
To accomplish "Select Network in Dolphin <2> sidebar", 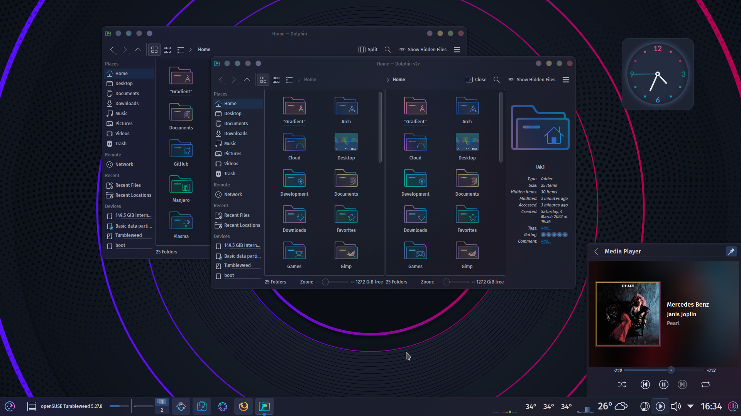I will pyautogui.click(x=237, y=195).
